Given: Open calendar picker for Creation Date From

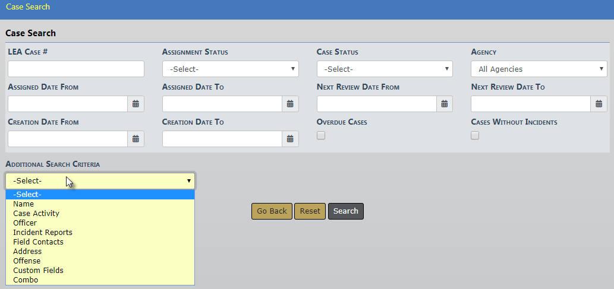Looking at the screenshot, I should point(136,139).
